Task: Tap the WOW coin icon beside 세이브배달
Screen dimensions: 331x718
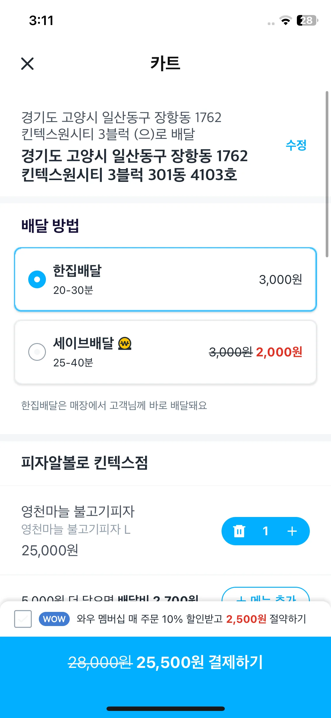Action: (x=125, y=343)
